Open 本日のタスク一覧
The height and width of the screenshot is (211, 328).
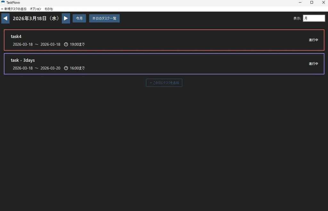(x=104, y=18)
